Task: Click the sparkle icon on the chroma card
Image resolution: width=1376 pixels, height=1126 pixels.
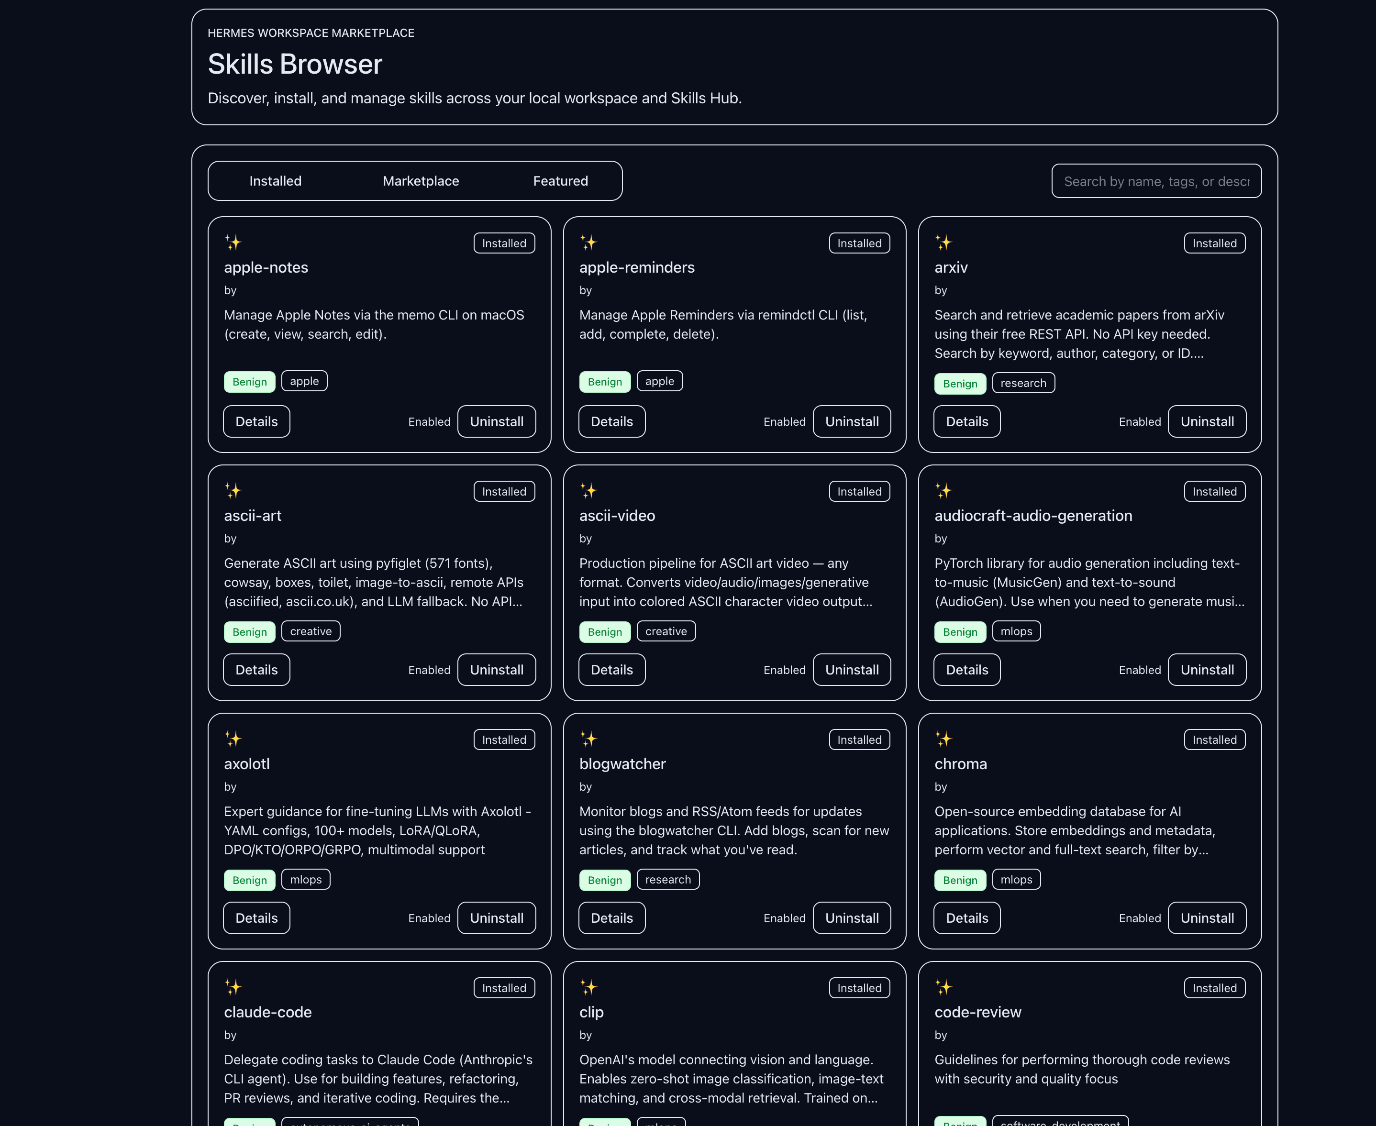Action: 944,739
